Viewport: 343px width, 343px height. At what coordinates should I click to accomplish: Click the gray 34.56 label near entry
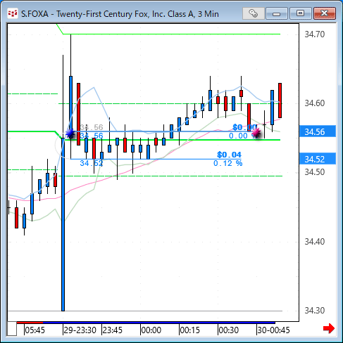point(92,127)
